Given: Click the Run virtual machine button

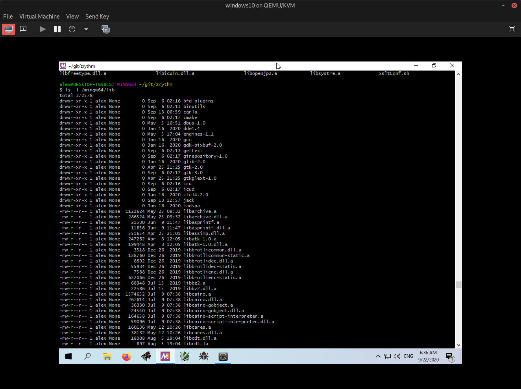Looking at the screenshot, I should tap(42, 29).
